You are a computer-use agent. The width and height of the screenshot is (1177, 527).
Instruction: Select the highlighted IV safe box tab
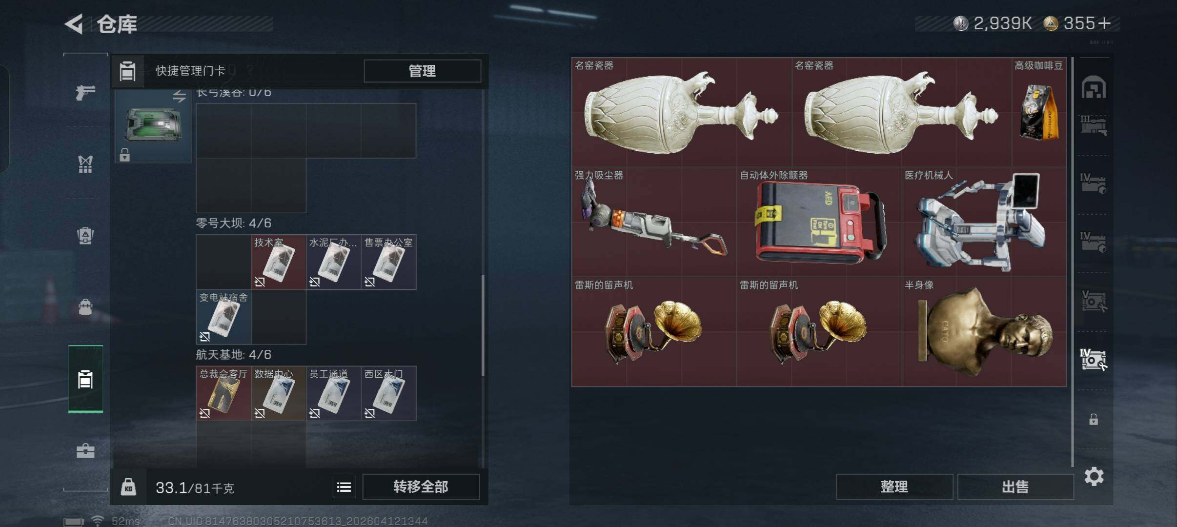tap(1093, 360)
